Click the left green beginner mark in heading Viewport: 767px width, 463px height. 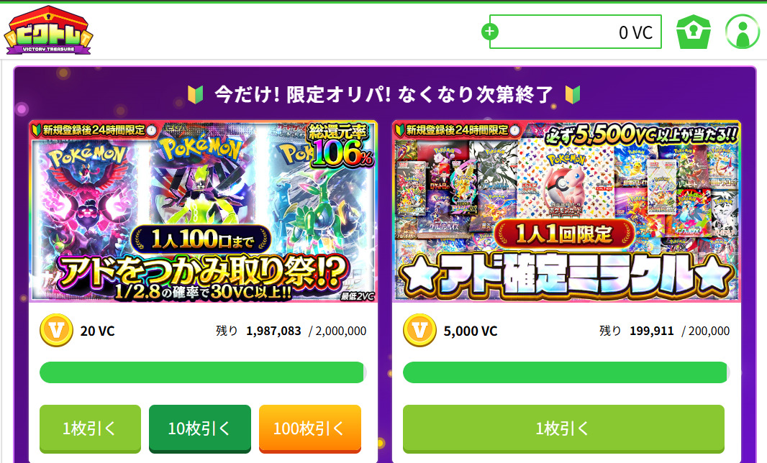pyautogui.click(x=195, y=94)
